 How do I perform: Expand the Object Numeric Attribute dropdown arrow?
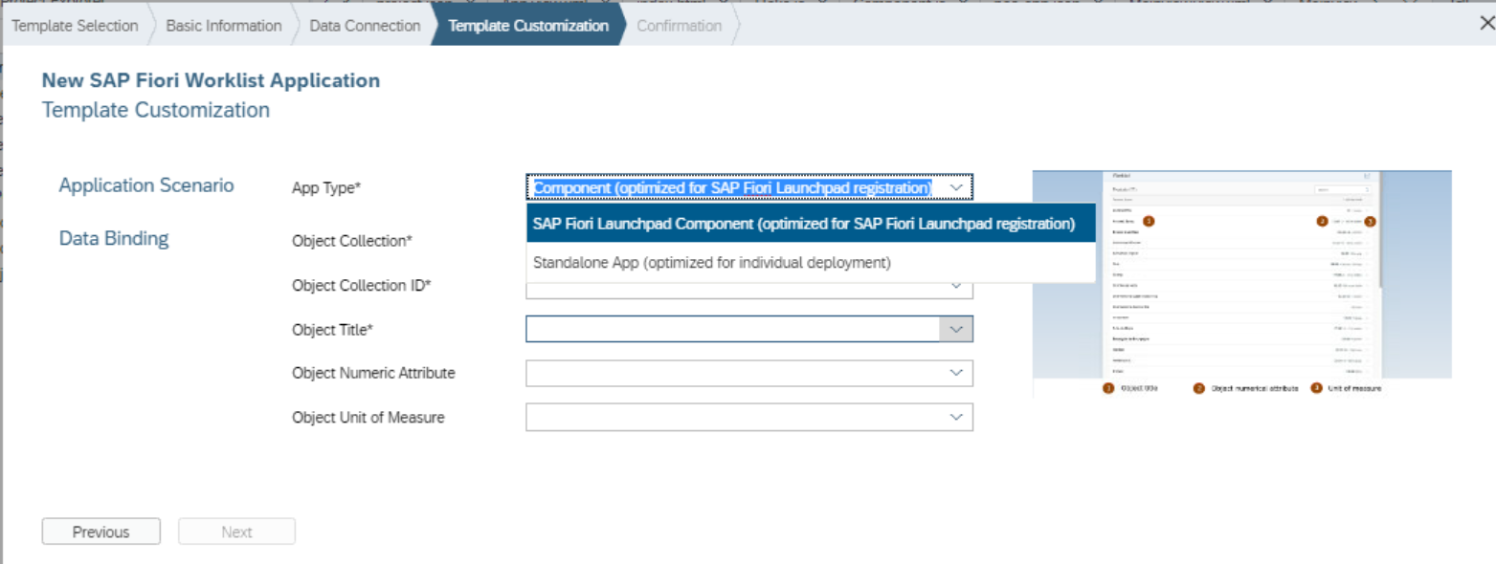(x=955, y=373)
